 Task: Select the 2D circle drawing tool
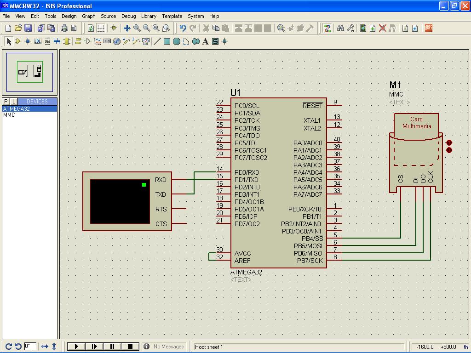[x=177, y=41]
